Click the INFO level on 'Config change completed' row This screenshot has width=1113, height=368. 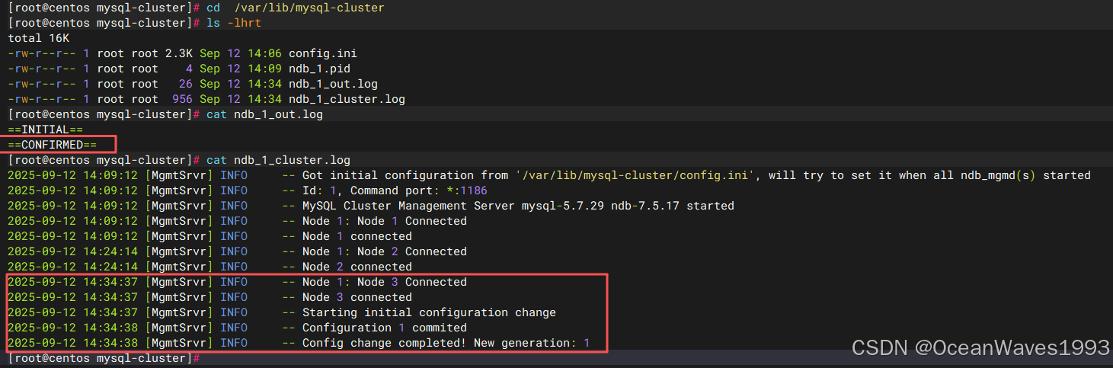click(x=234, y=343)
